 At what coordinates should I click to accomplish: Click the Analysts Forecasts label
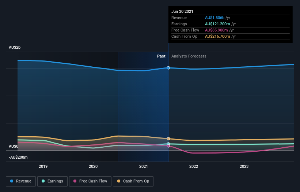189,56
